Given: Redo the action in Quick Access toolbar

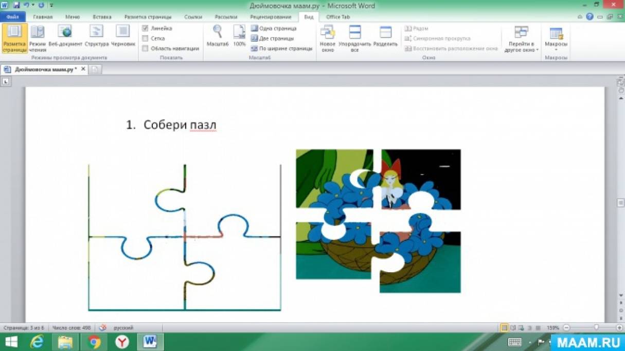Looking at the screenshot, I should [x=41, y=5].
